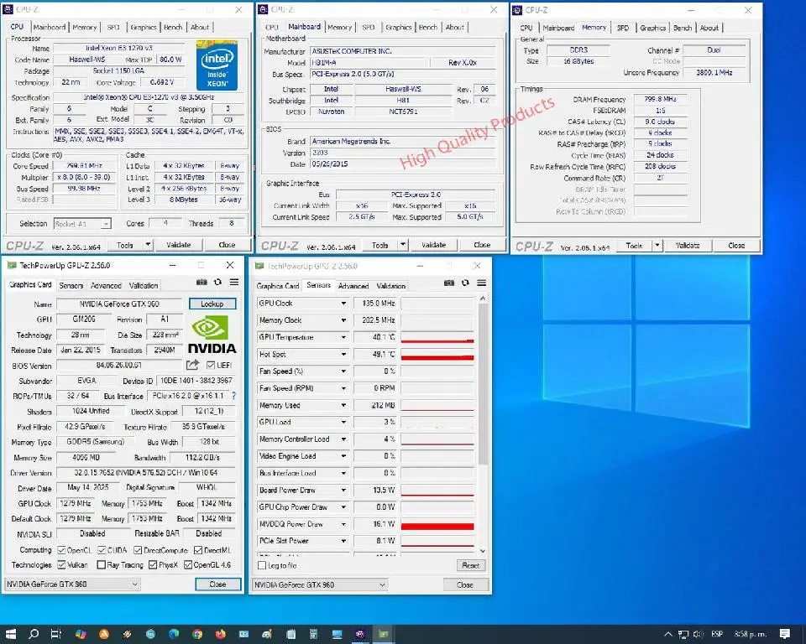Click GPU-Z title bar icon of Sensors window
This screenshot has height=644, width=806.
point(259,266)
